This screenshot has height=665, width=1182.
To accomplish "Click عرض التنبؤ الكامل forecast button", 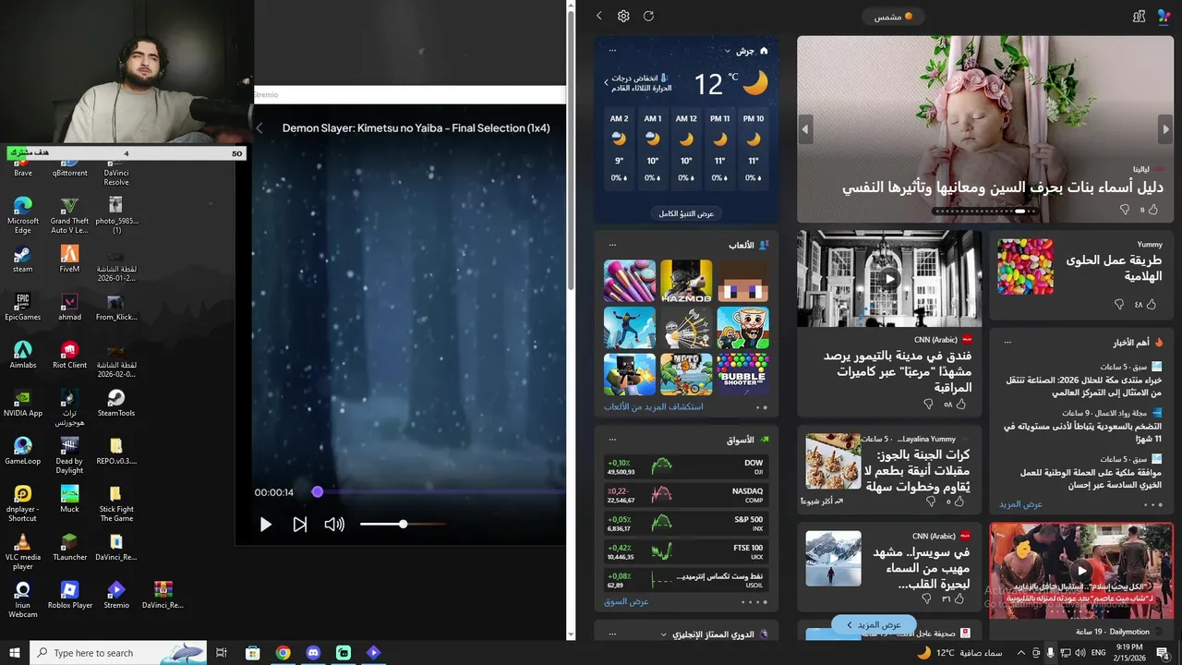I will click(x=686, y=213).
